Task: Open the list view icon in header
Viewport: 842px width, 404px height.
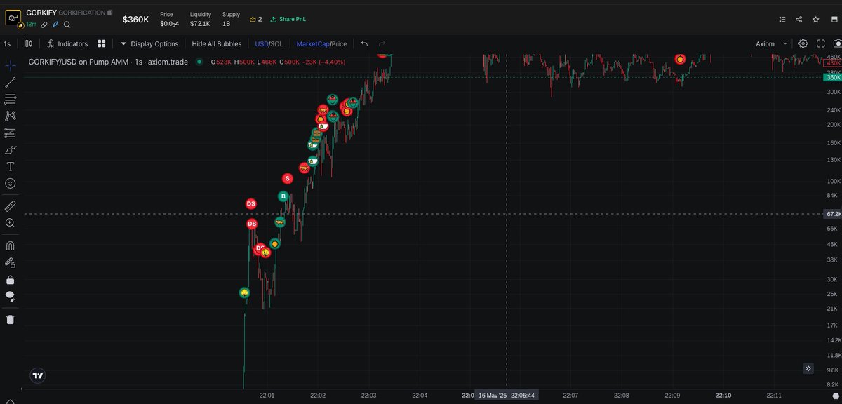Action: coord(782,20)
